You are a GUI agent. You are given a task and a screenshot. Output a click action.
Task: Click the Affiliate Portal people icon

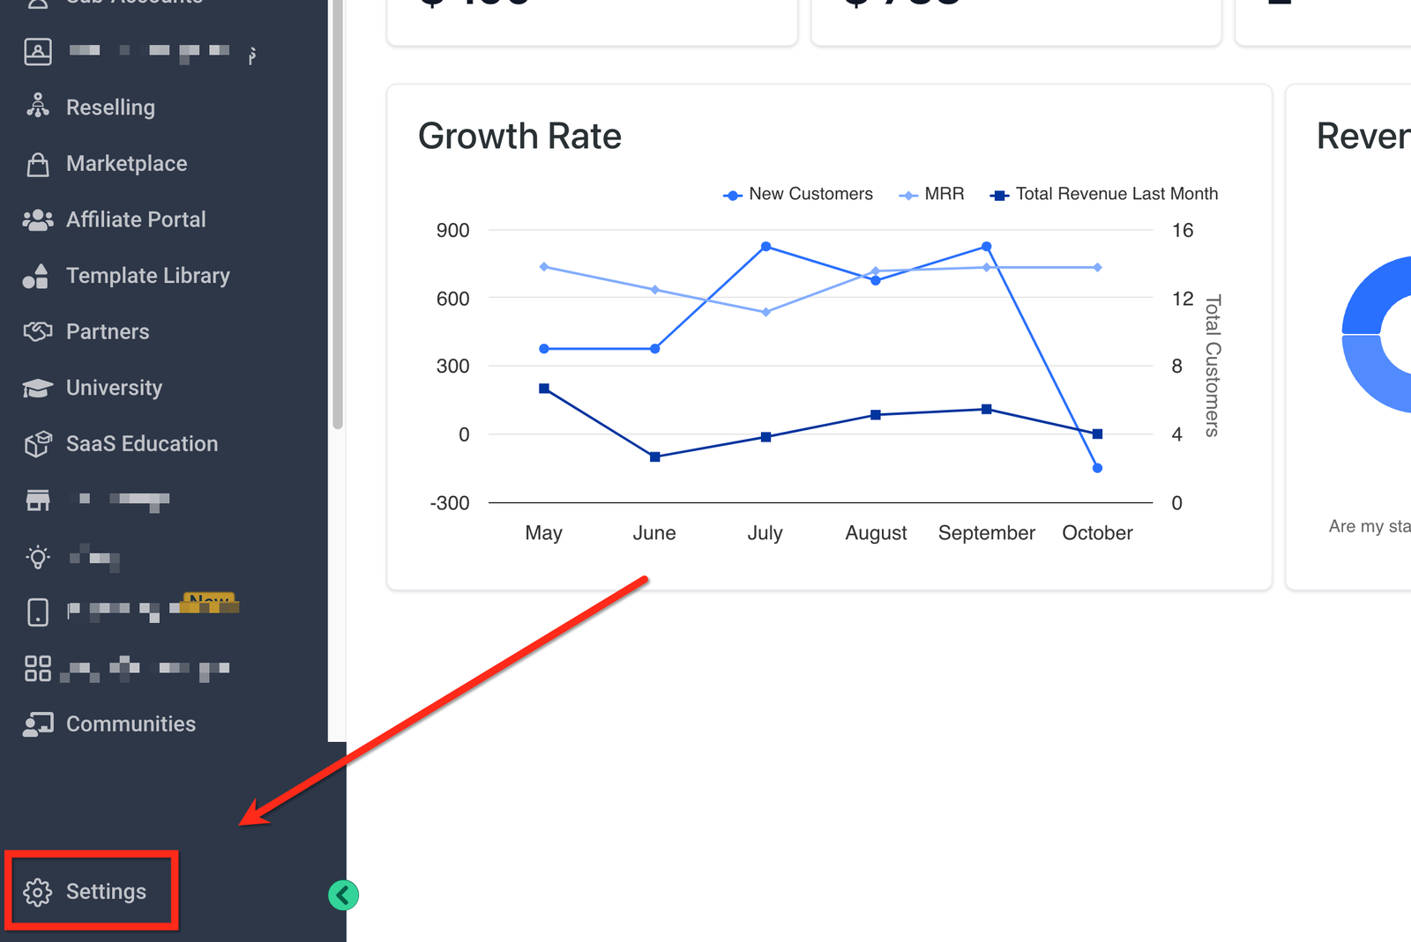coord(37,220)
